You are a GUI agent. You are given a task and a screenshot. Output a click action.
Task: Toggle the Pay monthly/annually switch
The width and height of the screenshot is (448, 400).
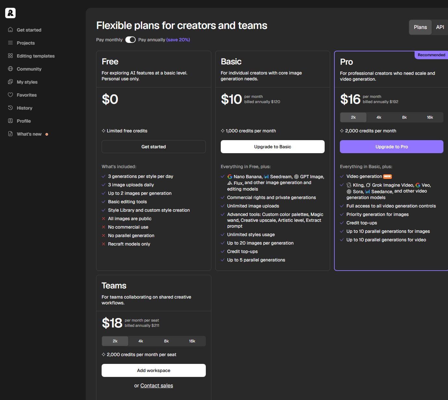click(131, 40)
